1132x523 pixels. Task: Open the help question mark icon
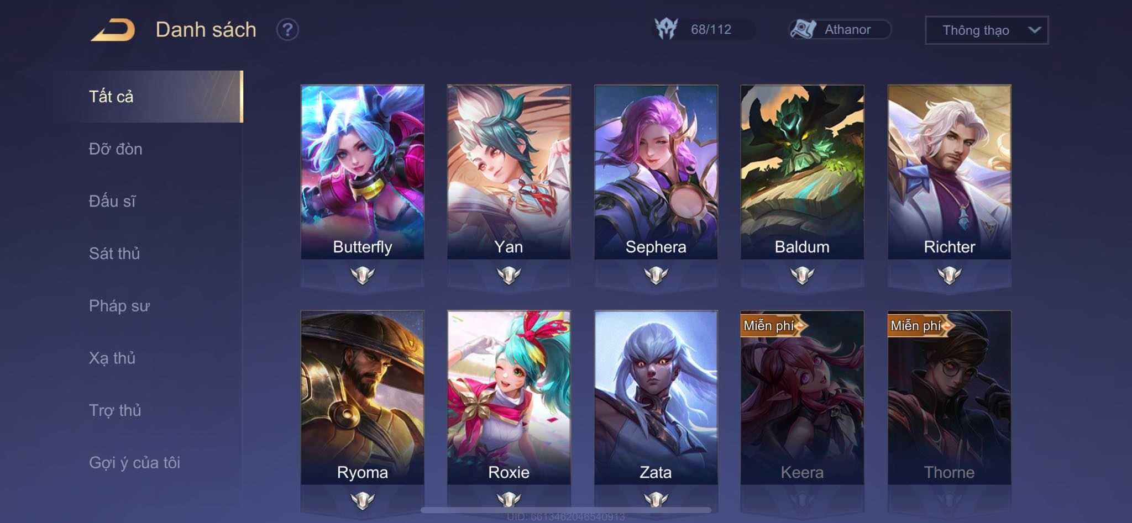287,30
